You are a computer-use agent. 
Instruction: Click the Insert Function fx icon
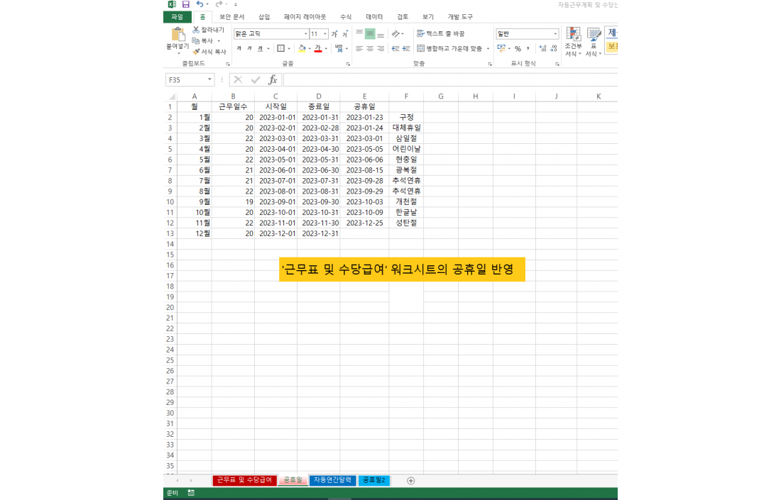(273, 80)
